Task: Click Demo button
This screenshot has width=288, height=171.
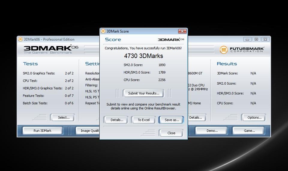Action: [x=212, y=131]
